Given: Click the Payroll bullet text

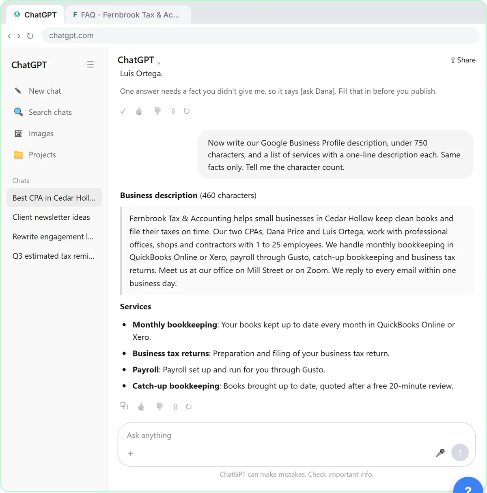Looking at the screenshot, I should tap(228, 370).
